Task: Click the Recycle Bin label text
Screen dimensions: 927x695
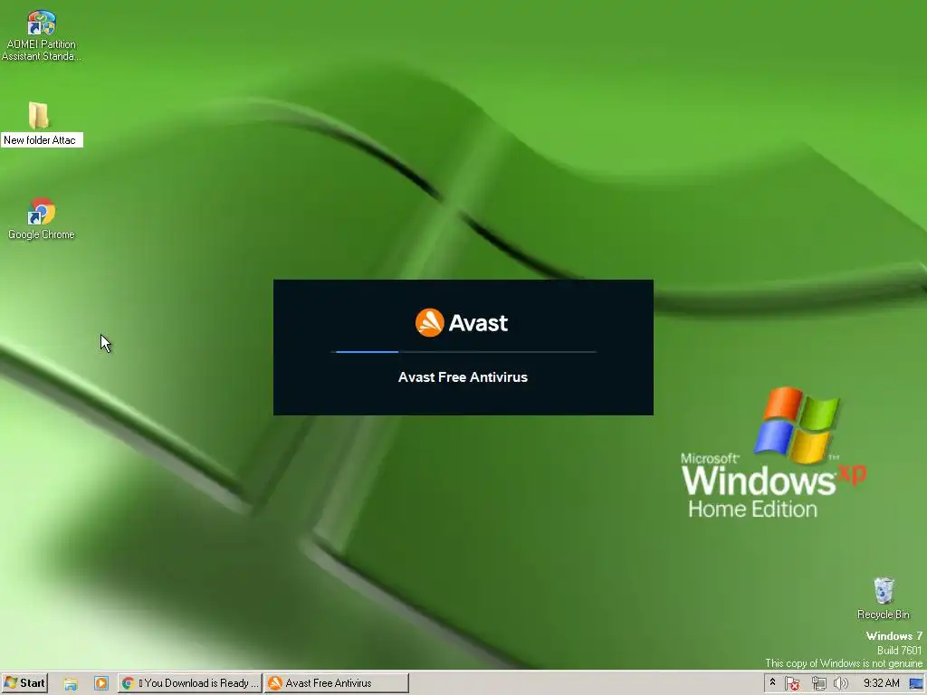Action: [x=884, y=614]
